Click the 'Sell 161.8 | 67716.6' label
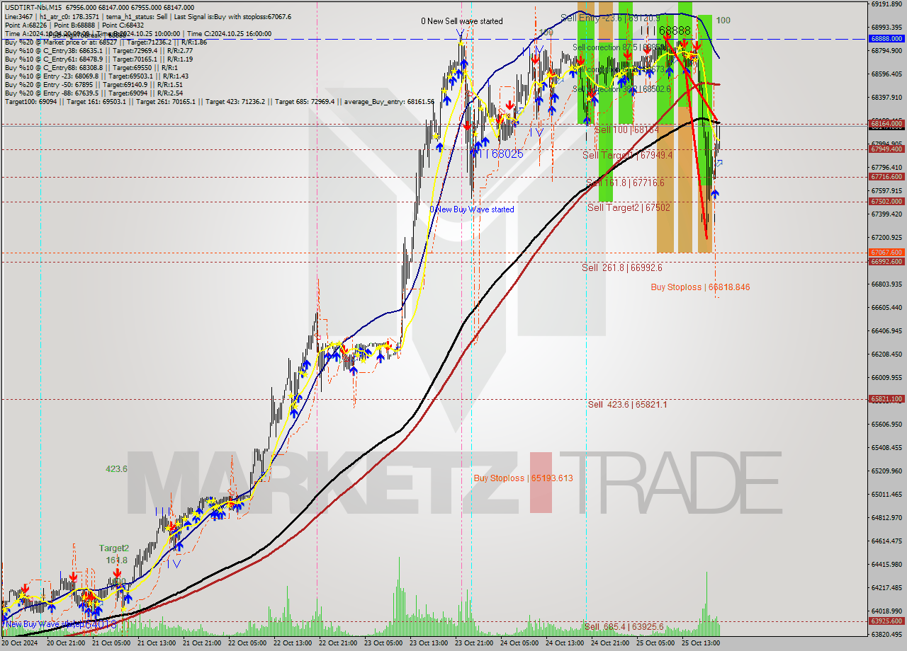Screen dimensions: 907x651 (625, 183)
